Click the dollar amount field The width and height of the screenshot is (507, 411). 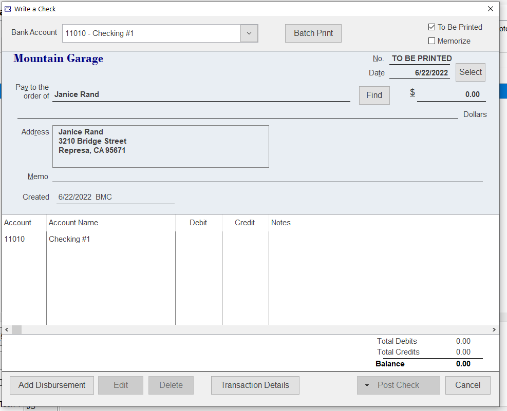[x=450, y=95]
